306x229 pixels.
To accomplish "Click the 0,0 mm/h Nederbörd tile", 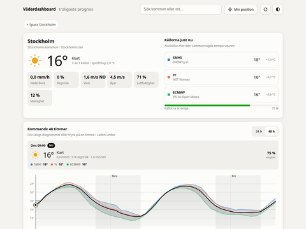I will pyautogui.click(x=40, y=80).
